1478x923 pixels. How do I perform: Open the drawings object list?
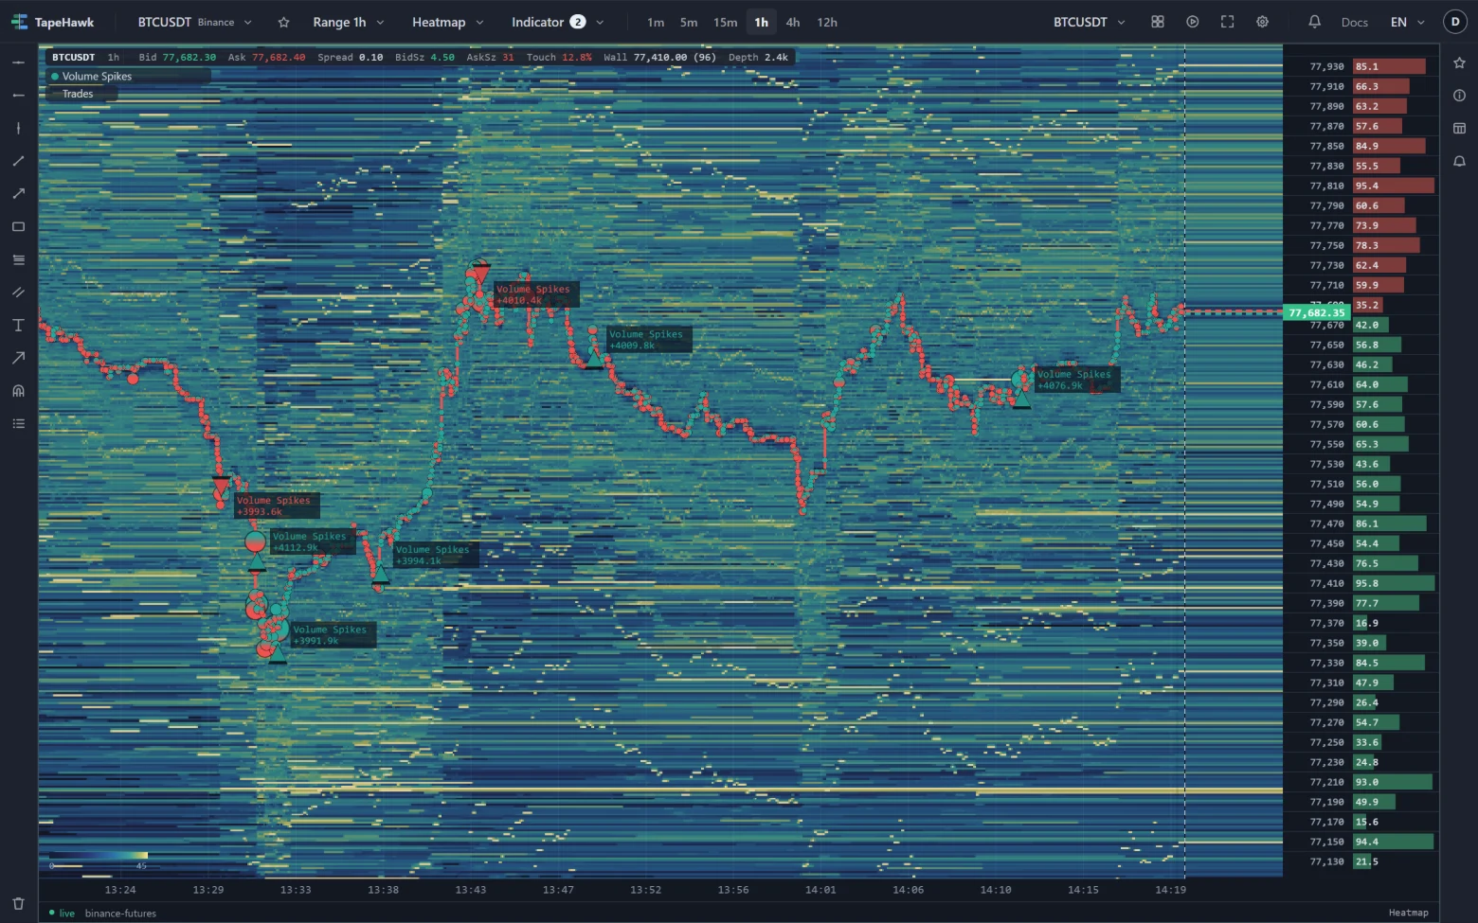18,423
